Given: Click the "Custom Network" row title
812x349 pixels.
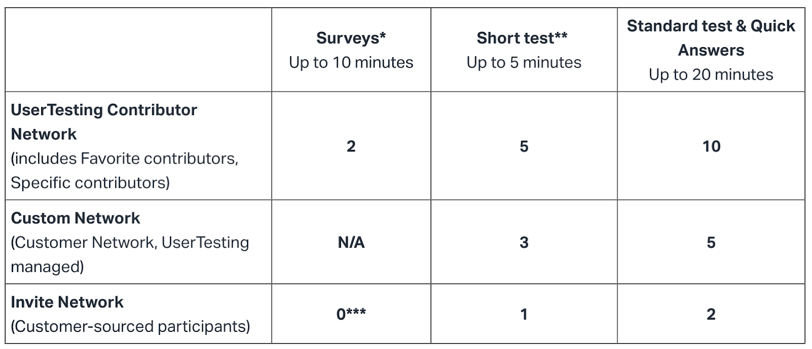Looking at the screenshot, I should point(75,218).
